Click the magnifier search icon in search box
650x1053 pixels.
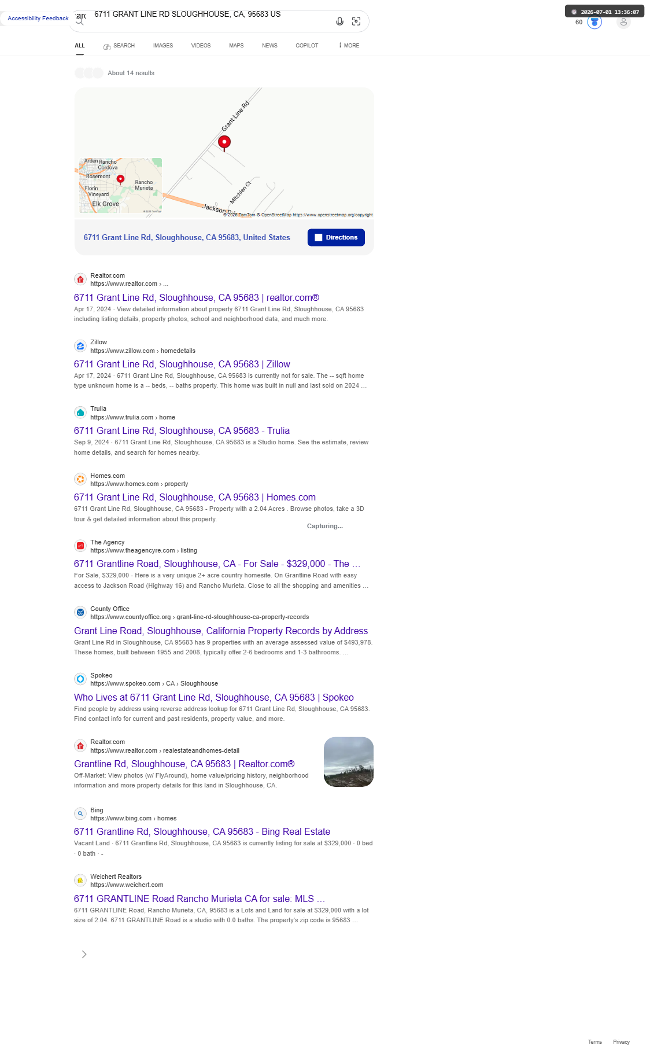coord(80,22)
